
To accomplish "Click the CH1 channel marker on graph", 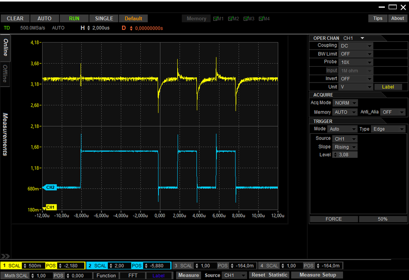I will pyautogui.click(x=50, y=207).
